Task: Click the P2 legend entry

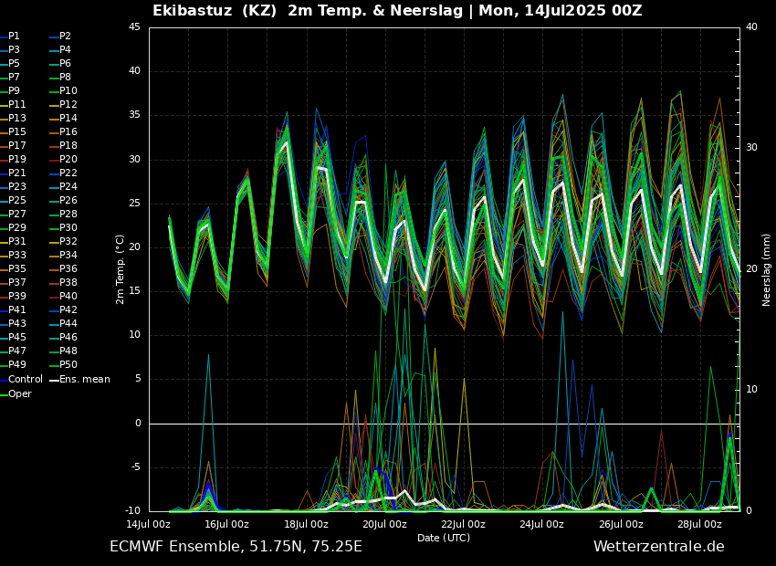Action: 61,37
